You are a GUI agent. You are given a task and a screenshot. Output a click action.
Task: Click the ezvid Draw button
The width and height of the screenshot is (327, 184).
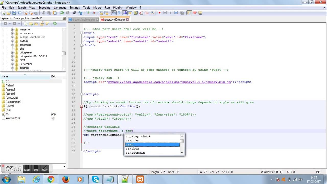click(44, 168)
